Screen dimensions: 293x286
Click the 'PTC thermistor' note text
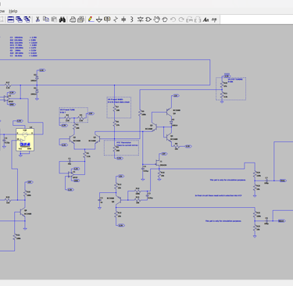pos(123,142)
